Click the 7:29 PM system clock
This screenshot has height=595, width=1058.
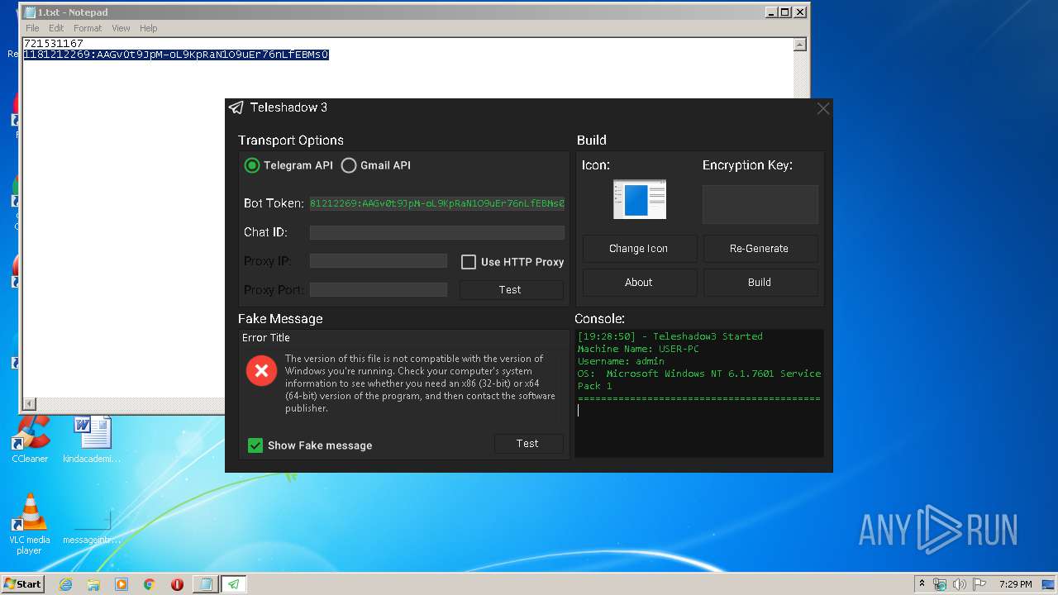coord(1015,584)
